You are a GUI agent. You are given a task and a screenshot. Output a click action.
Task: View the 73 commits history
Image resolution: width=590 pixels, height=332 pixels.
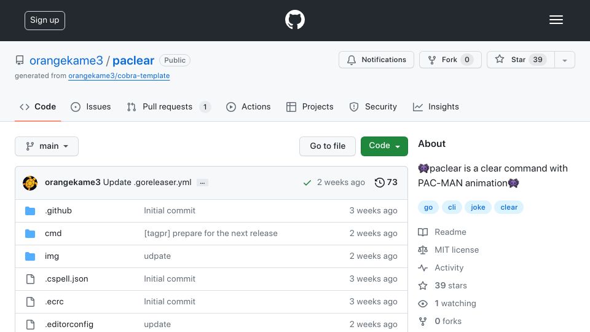tap(386, 183)
